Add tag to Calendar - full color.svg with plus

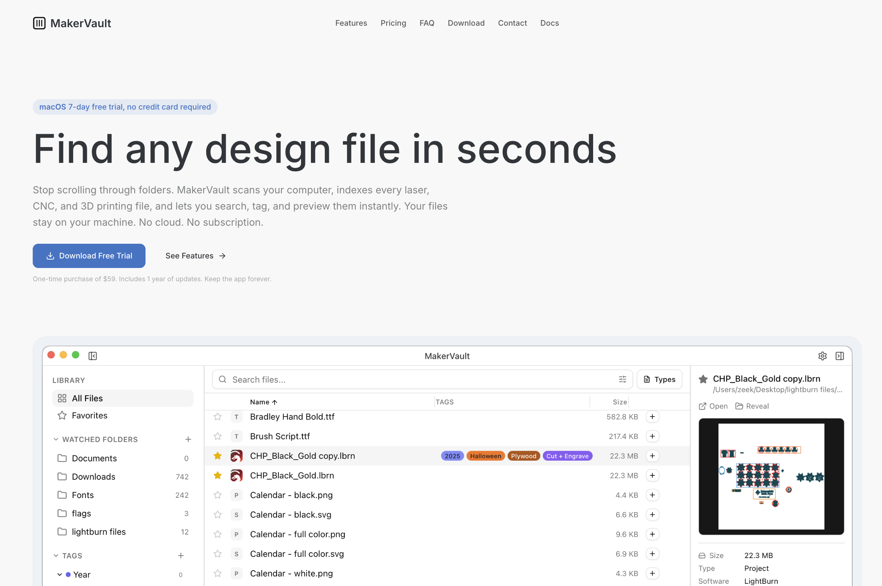click(x=652, y=554)
